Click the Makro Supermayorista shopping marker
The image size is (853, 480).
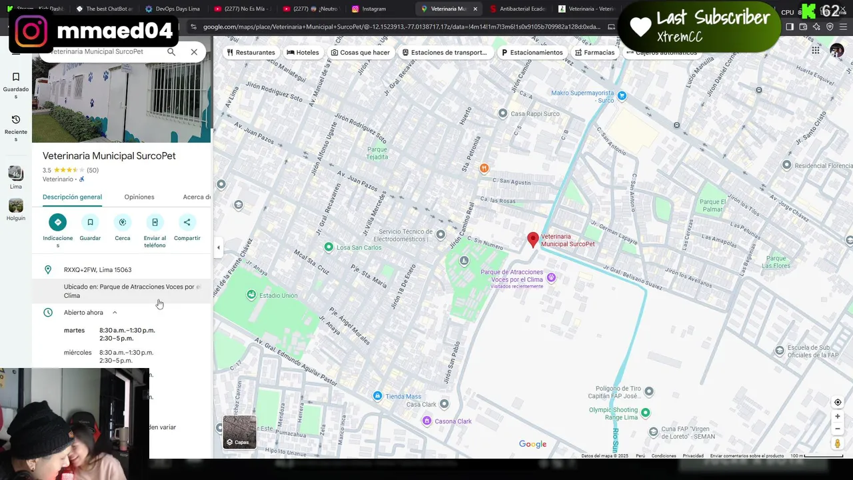[622, 96]
